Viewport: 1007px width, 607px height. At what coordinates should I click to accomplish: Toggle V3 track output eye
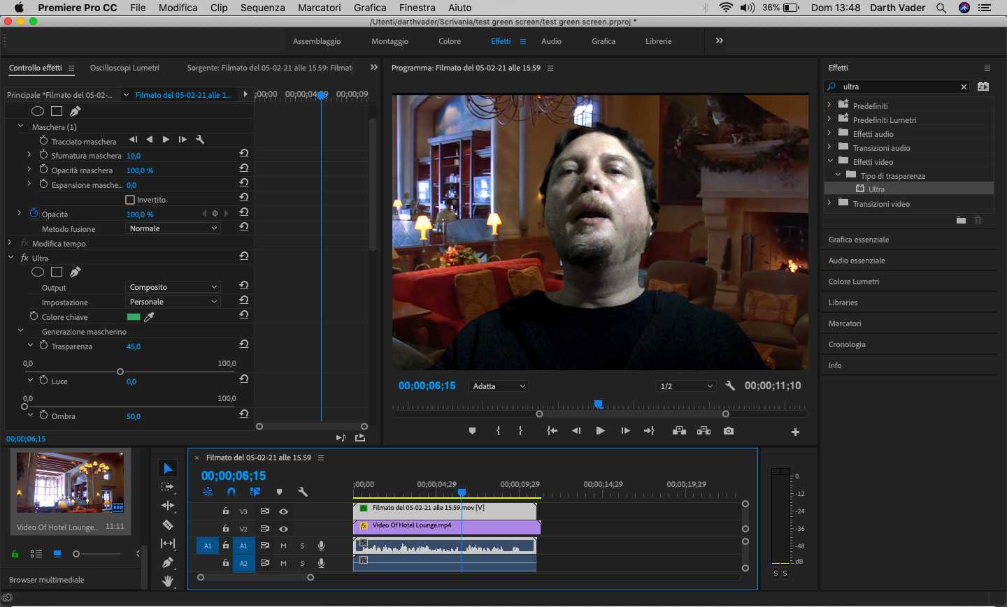(x=283, y=511)
